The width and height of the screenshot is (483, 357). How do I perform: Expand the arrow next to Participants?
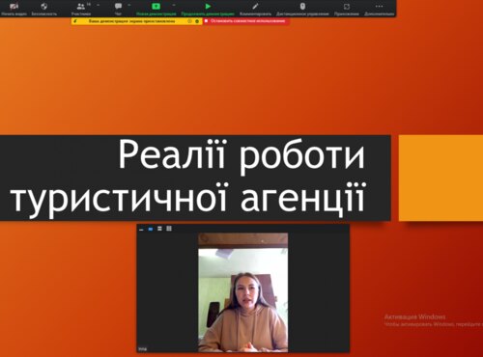click(98, 6)
